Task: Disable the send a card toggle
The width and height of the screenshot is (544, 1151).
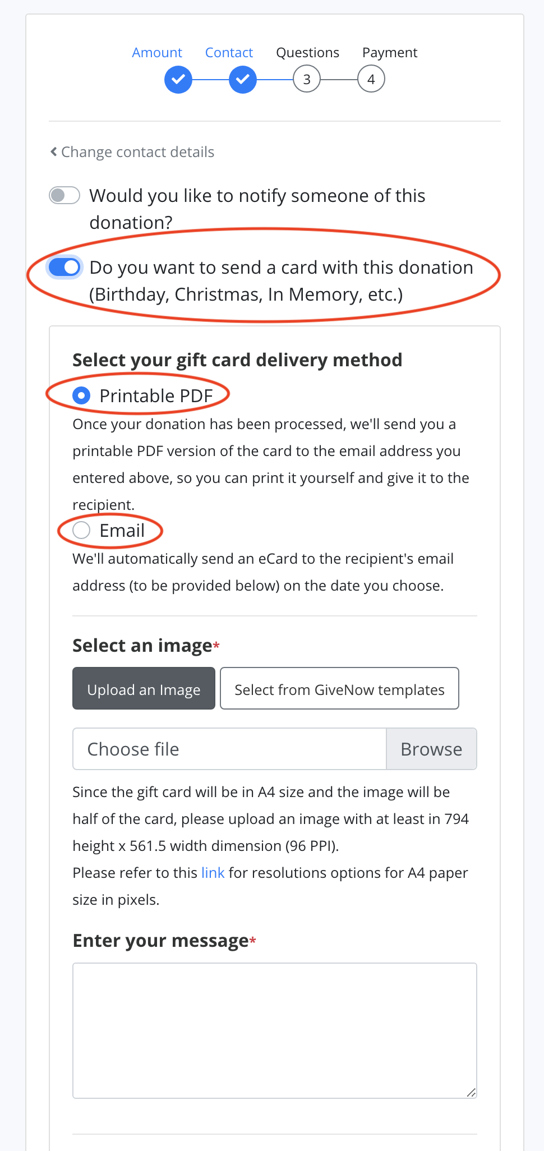Action: (63, 267)
